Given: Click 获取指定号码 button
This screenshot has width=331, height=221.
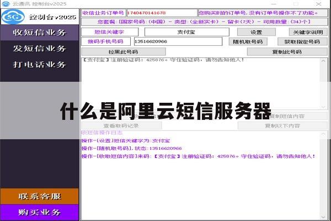Looking at the screenshot, I should [x=302, y=41].
